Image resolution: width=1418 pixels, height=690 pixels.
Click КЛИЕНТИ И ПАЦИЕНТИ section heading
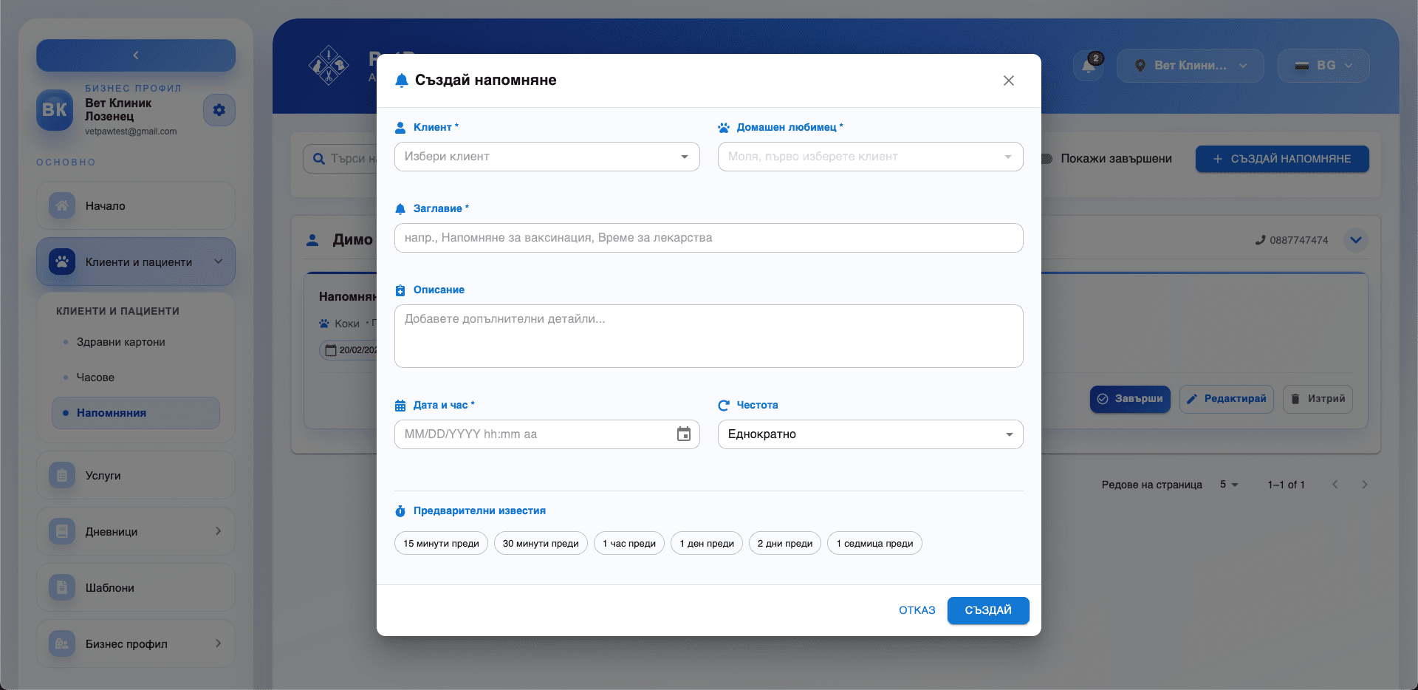tap(117, 311)
